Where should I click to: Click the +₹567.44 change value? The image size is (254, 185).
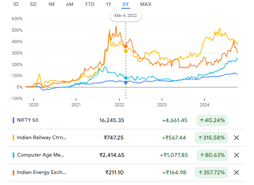[x=174, y=138]
